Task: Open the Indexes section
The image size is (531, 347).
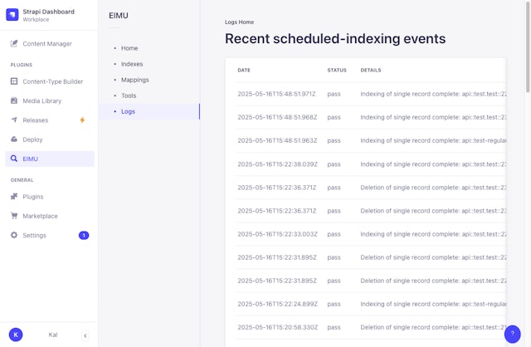Action: 131,64
